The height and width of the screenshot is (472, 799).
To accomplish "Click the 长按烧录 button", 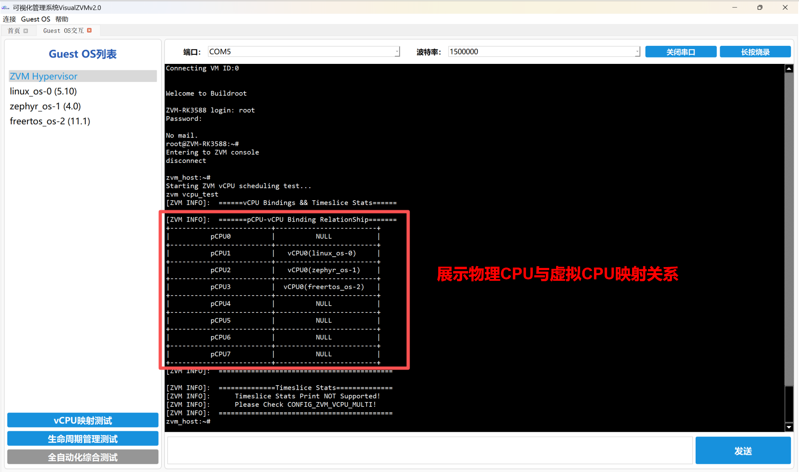I will 755,52.
